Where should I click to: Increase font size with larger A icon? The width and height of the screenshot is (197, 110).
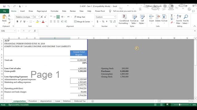42,17
